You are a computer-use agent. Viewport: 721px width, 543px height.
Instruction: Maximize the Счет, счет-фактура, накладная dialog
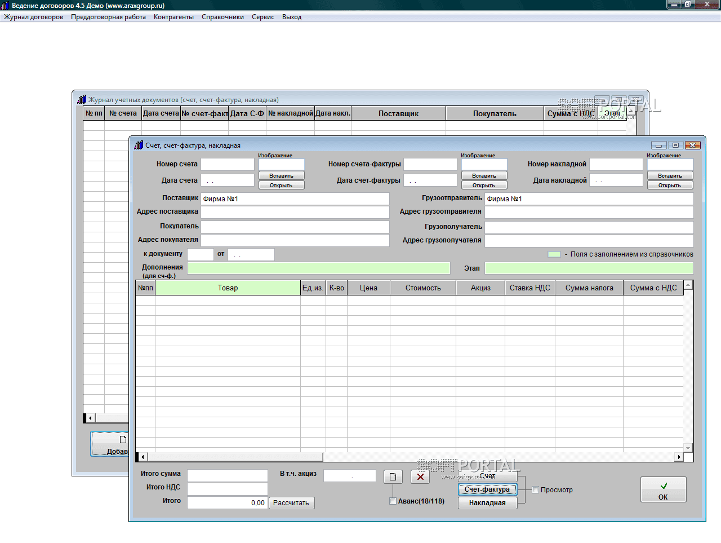point(675,145)
